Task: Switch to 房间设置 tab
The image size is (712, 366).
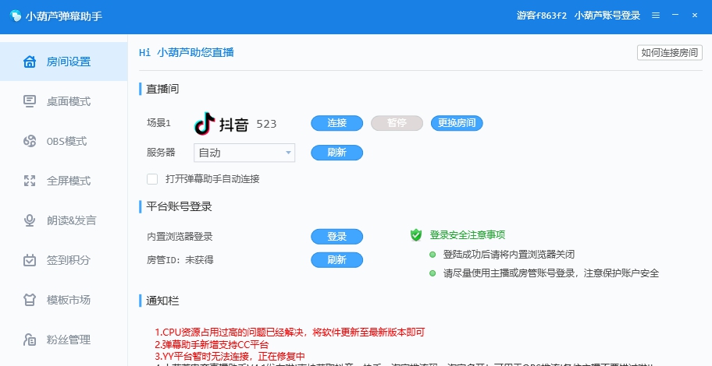Action: click(x=63, y=62)
